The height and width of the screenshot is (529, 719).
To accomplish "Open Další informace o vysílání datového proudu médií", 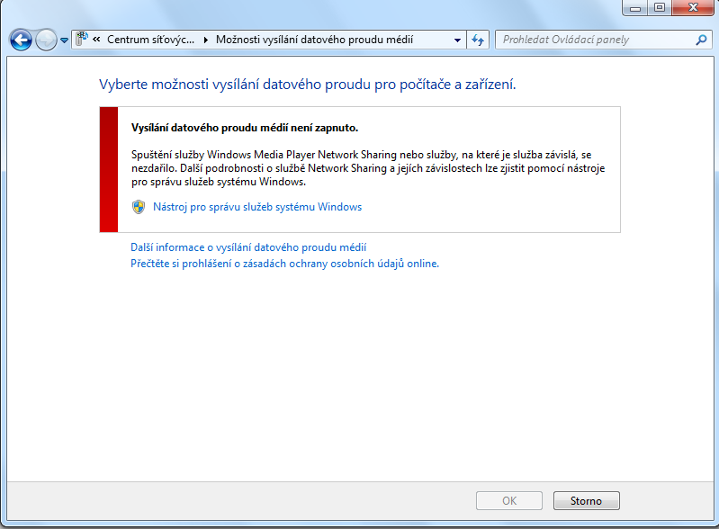I will point(248,247).
